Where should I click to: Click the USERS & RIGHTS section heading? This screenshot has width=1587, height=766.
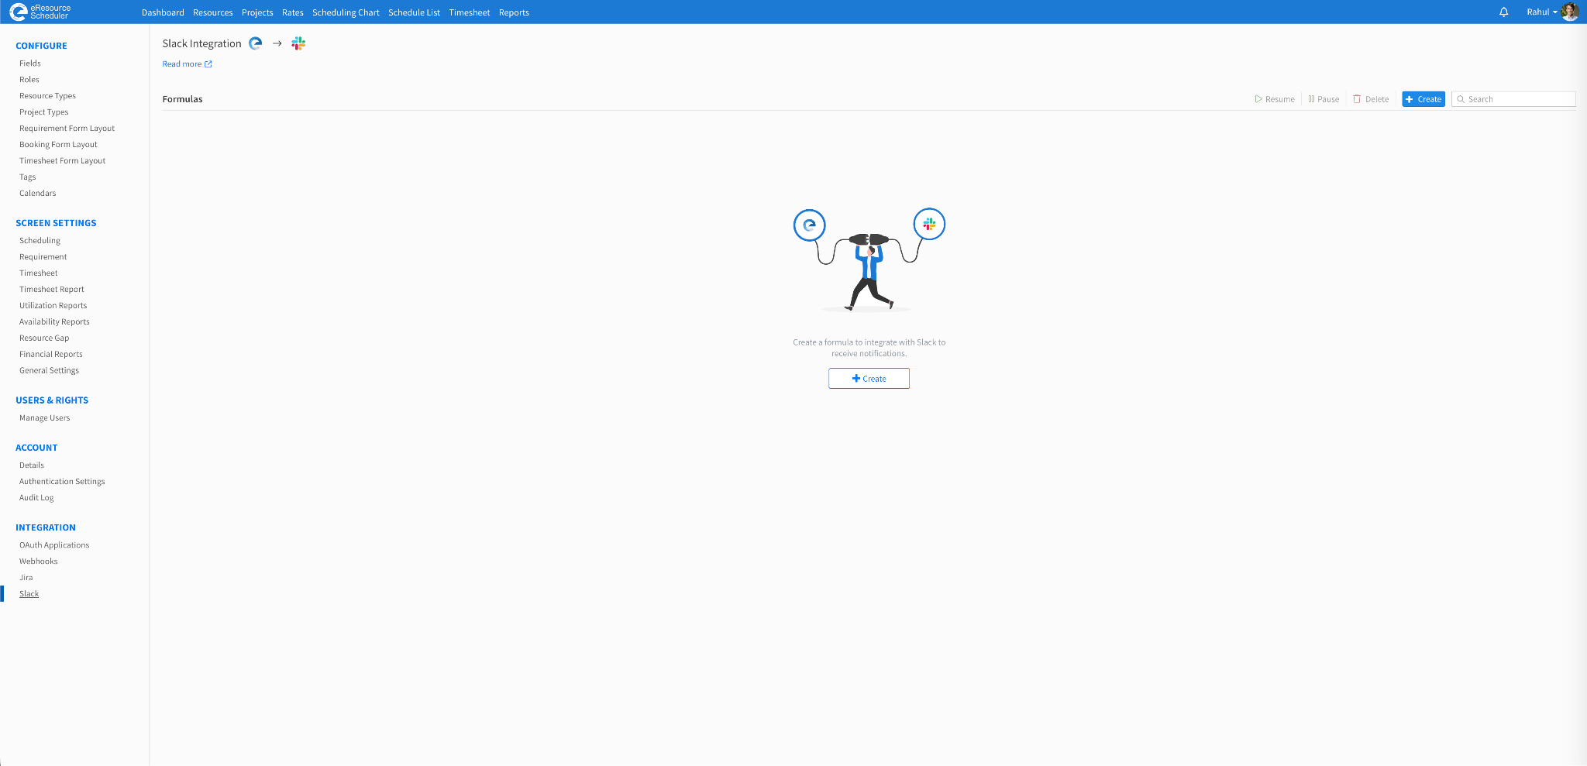tap(52, 400)
